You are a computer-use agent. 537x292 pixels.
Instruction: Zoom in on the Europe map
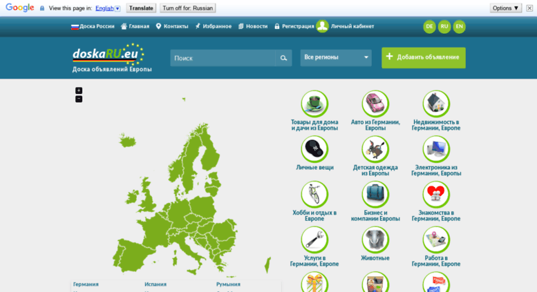[x=79, y=90]
